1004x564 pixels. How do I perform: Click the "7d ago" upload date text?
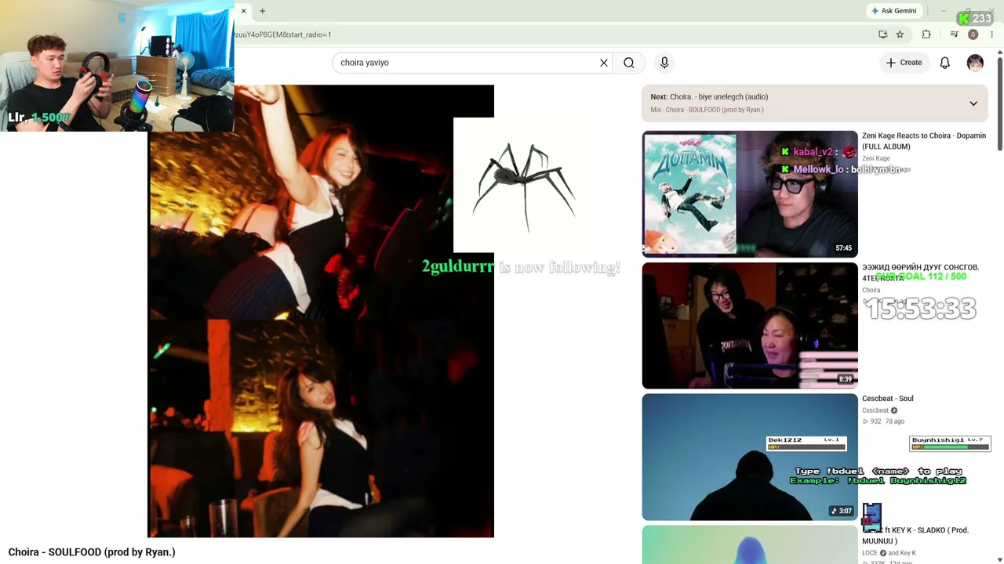point(895,421)
